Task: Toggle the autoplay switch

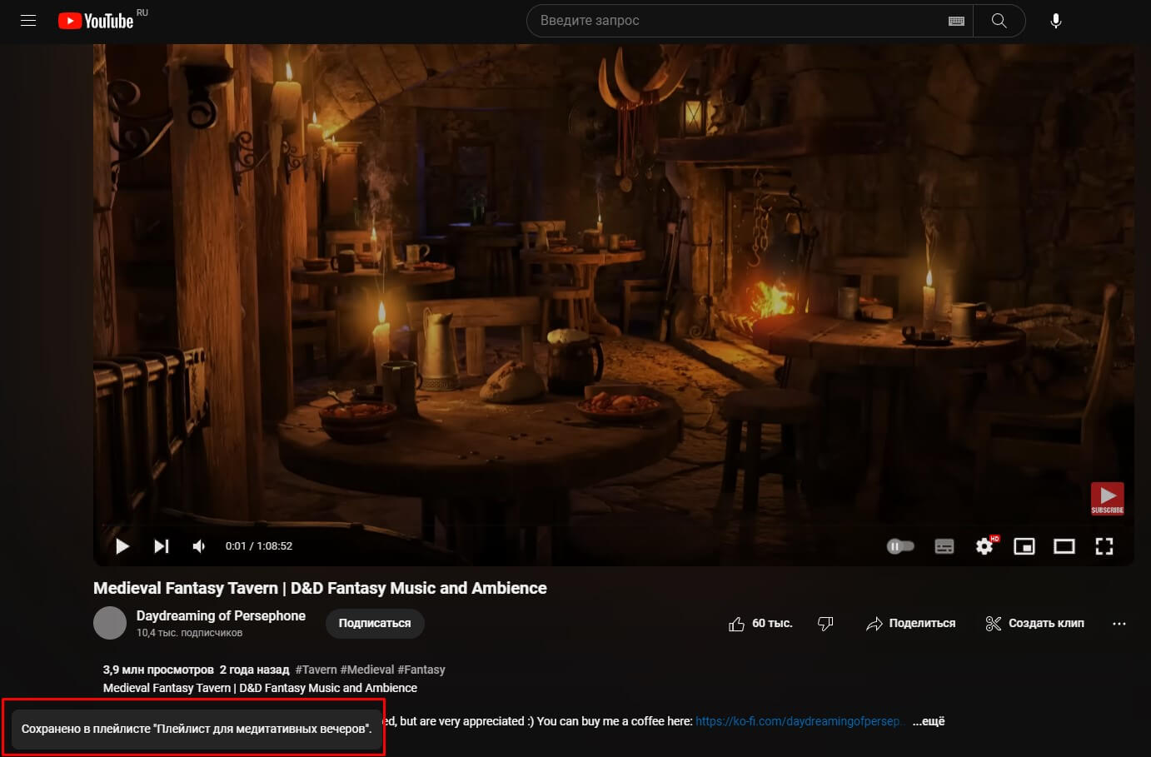Action: pyautogui.click(x=900, y=546)
